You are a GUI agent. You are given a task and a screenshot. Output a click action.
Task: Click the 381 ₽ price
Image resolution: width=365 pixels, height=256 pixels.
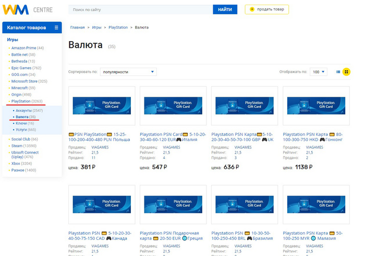(x=88, y=167)
